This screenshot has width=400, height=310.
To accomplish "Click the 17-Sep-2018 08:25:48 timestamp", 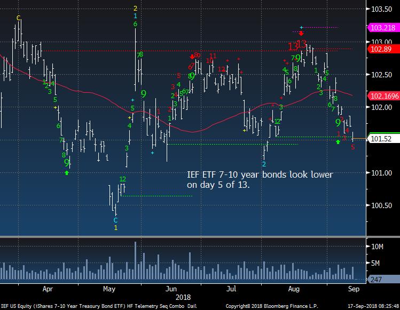I will [x=373, y=306].
